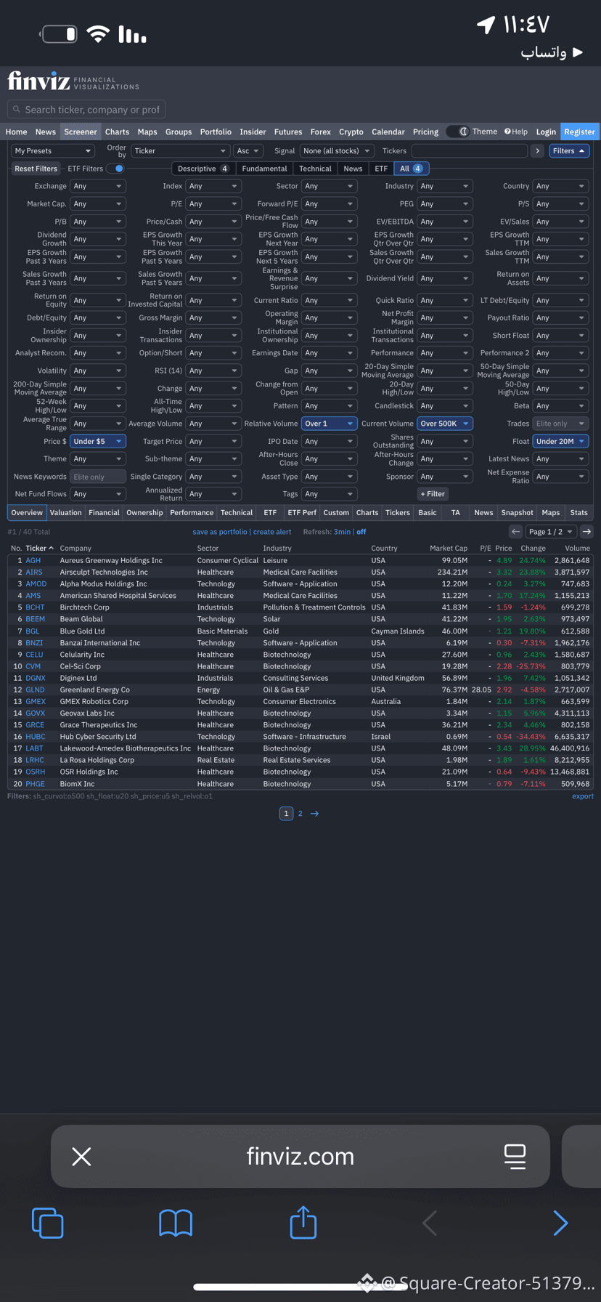Open the Page 1 / 2 dropdown

tap(551, 532)
